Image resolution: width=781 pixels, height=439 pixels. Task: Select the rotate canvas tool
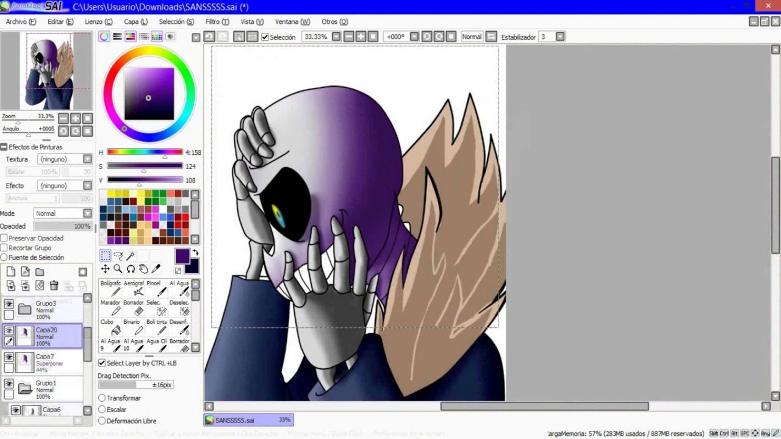pos(131,269)
